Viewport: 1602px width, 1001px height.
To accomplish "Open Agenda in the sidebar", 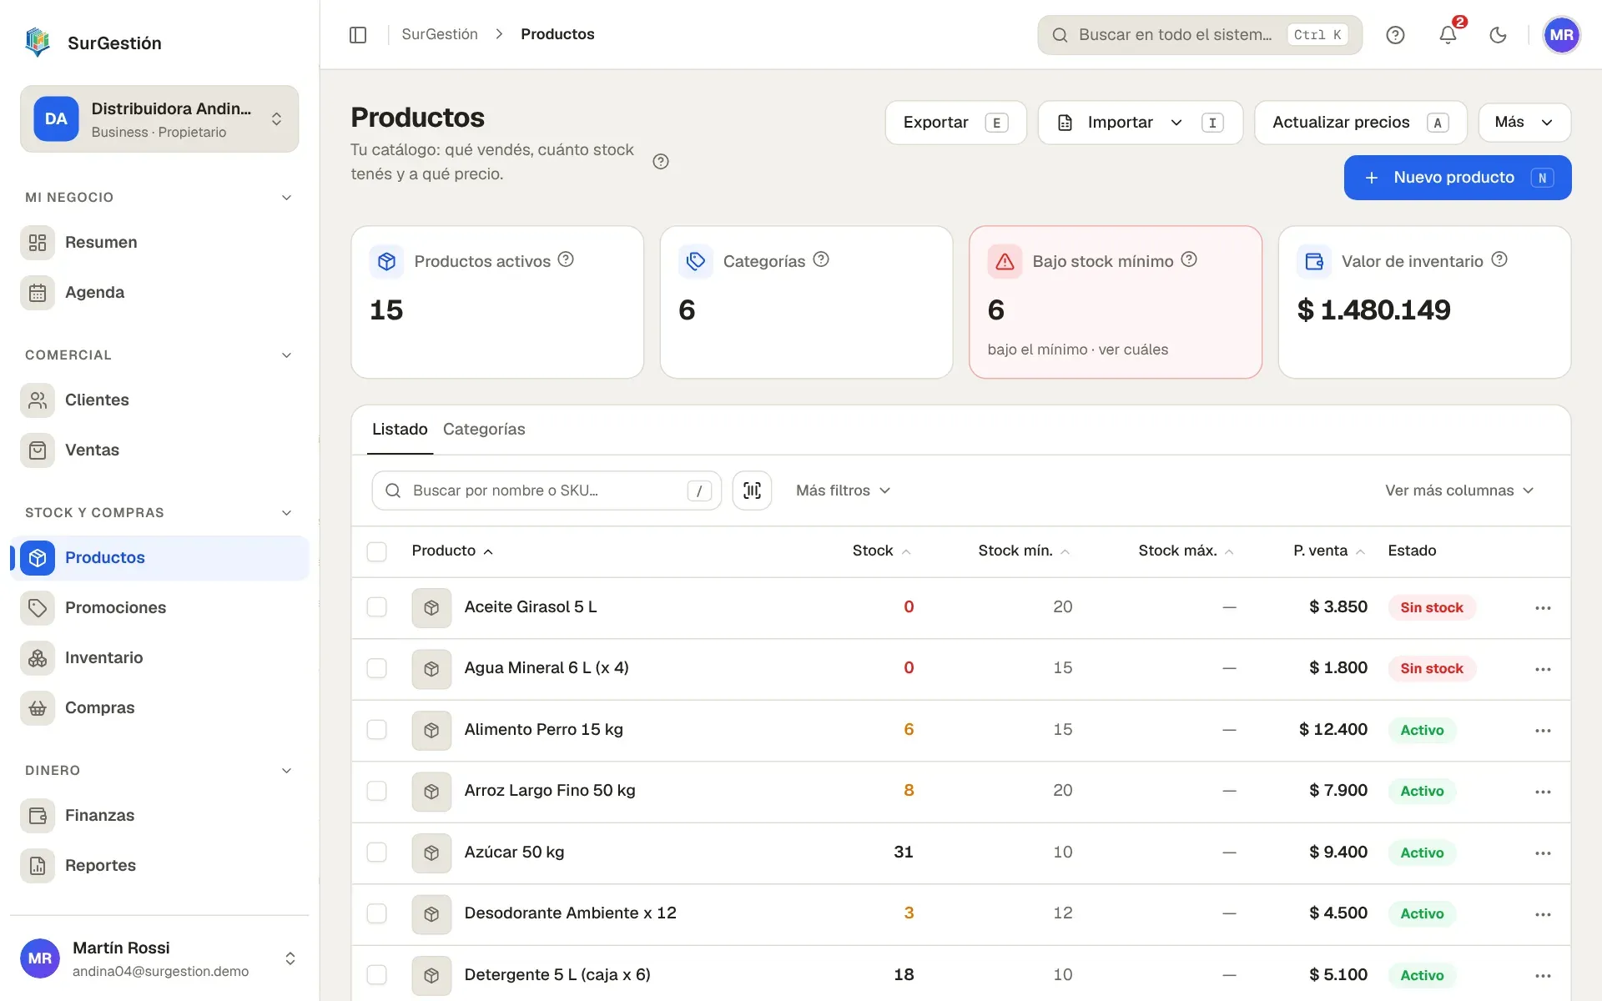I will click(159, 293).
